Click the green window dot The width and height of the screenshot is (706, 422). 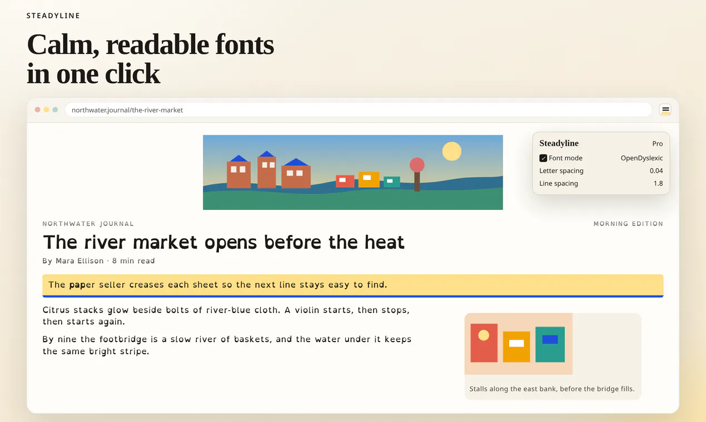(55, 110)
